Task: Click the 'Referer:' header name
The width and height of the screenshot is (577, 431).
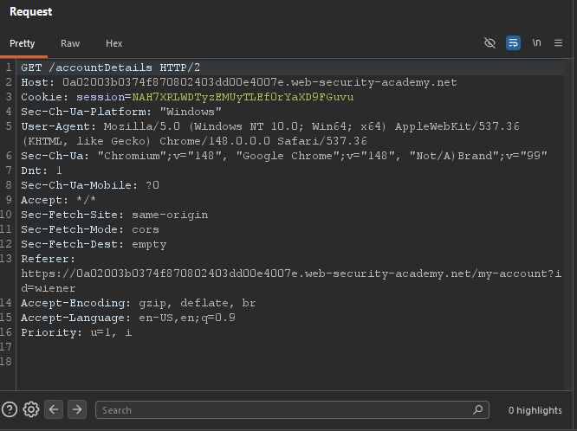Action: click(x=48, y=259)
